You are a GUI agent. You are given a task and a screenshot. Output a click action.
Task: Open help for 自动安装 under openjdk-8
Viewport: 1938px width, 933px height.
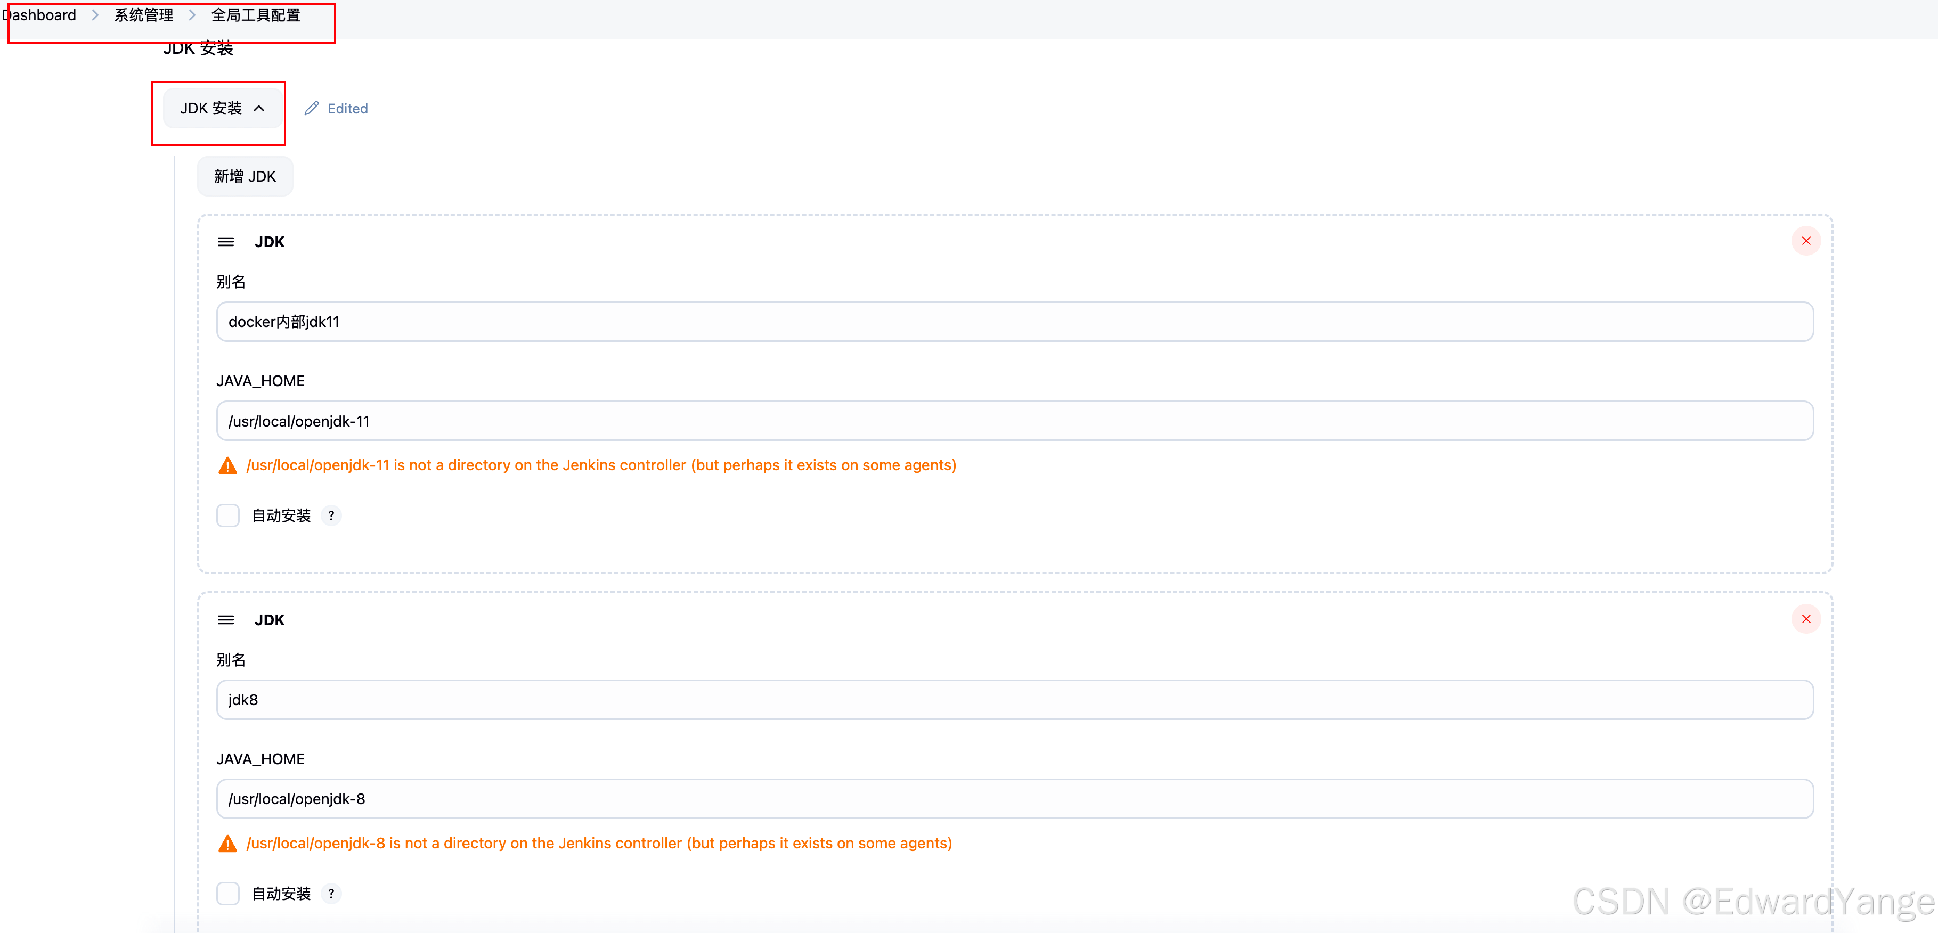pyautogui.click(x=331, y=894)
